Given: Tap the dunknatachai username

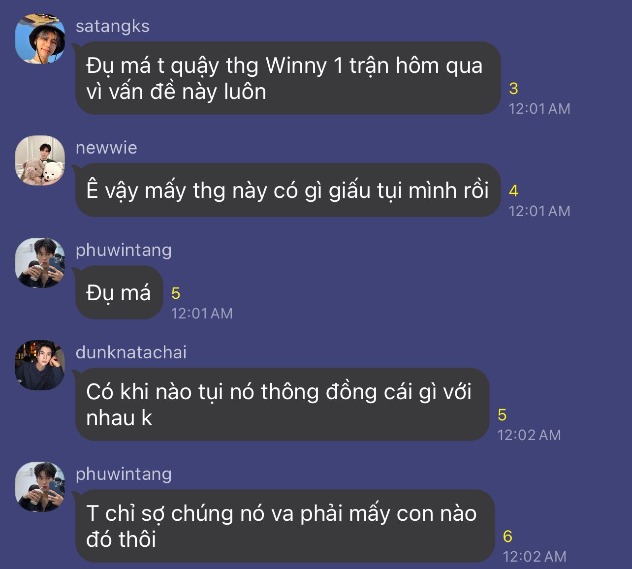Looking at the screenshot, I should tap(131, 352).
